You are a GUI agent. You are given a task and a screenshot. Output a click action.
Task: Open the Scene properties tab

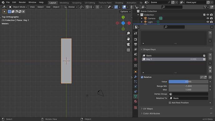pyautogui.click(x=136, y=54)
